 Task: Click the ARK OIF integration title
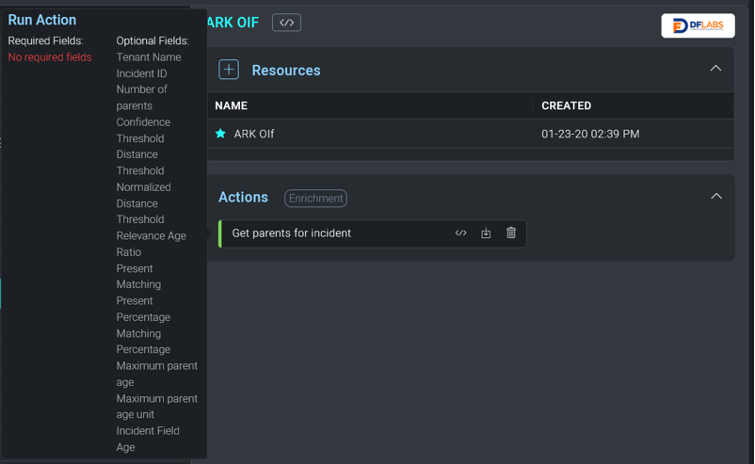pyautogui.click(x=233, y=23)
